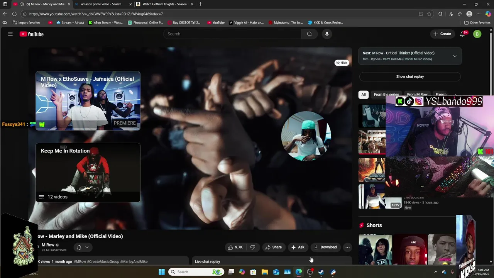The image size is (494, 278).
Task: Hide the end screen cards with Hide button
Action: [x=342, y=63]
